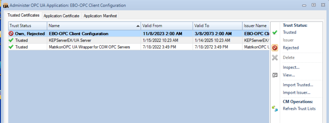This screenshot has height=123, width=329.
Task: Click the Refresh Trust Lists arrows icon
Action: pos(275,108)
